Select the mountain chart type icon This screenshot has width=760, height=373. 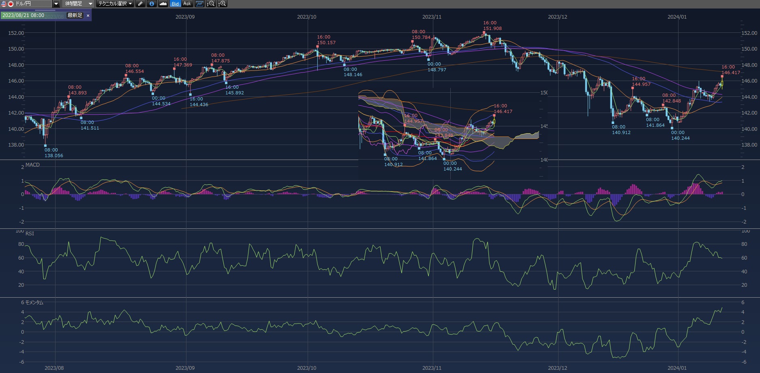(163, 4)
